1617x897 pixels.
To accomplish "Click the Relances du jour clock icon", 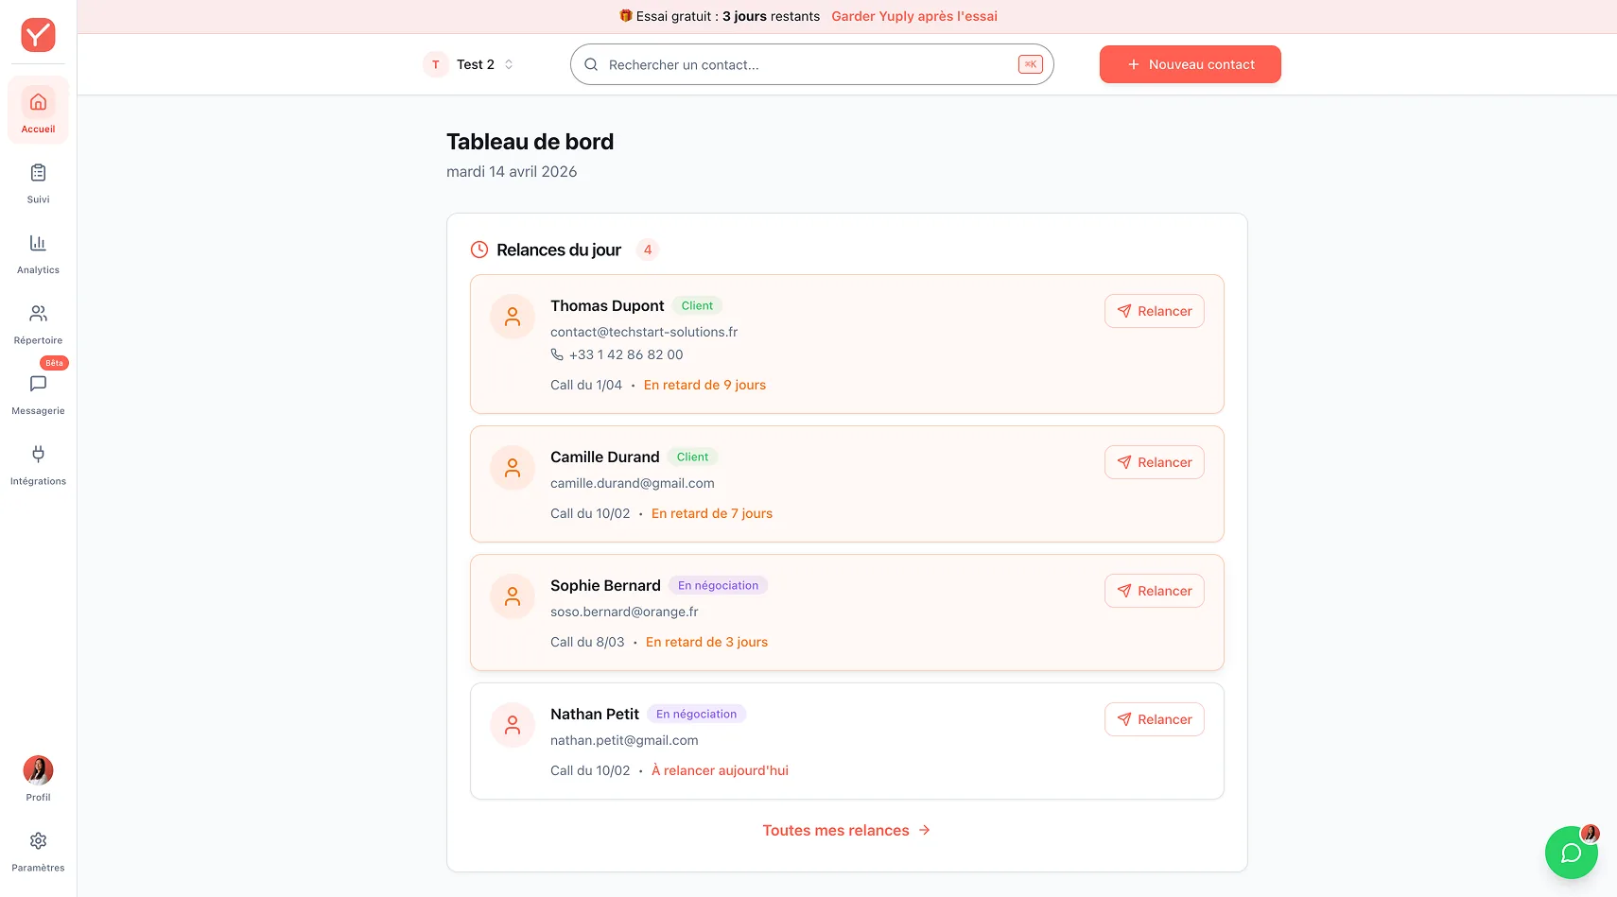I will [479, 250].
